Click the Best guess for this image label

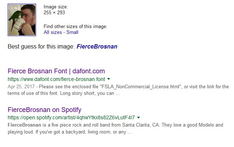tap(41, 46)
